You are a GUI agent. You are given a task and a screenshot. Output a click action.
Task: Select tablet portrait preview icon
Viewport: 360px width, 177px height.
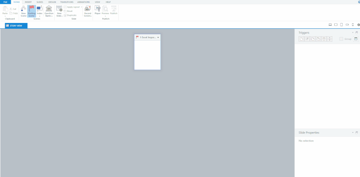coord(341,25)
